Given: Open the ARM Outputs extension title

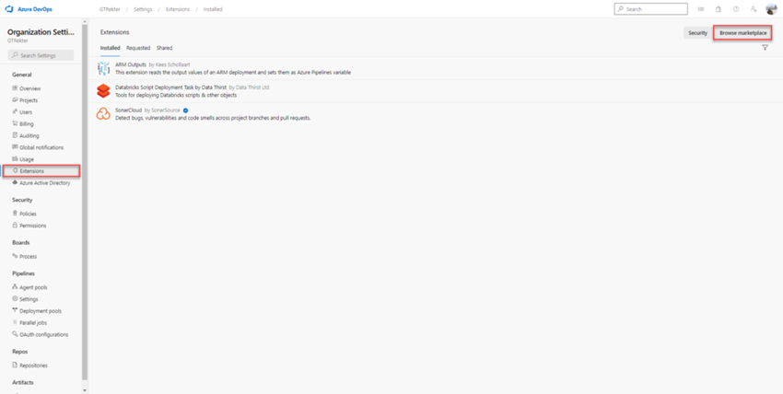Looking at the screenshot, I should click(x=131, y=64).
